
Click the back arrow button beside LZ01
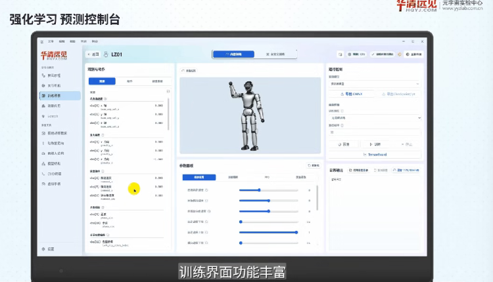tap(93, 54)
